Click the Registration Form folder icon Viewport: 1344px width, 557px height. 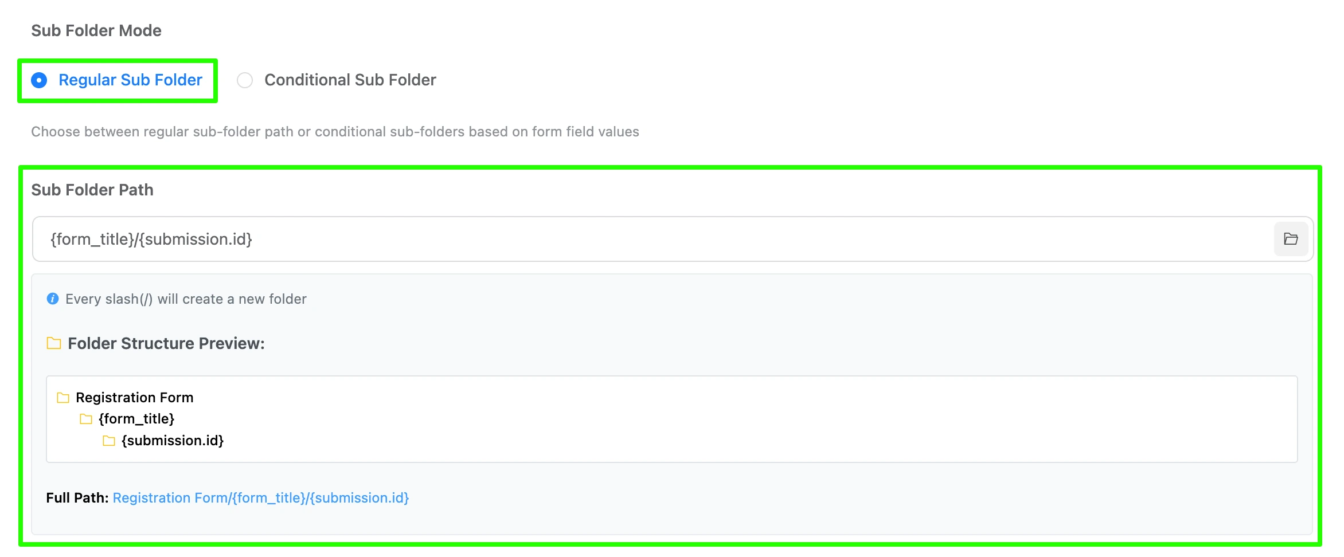[63, 398]
